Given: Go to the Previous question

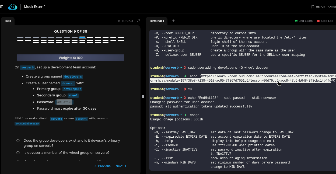Looking at the screenshot, I should coord(102,166).
